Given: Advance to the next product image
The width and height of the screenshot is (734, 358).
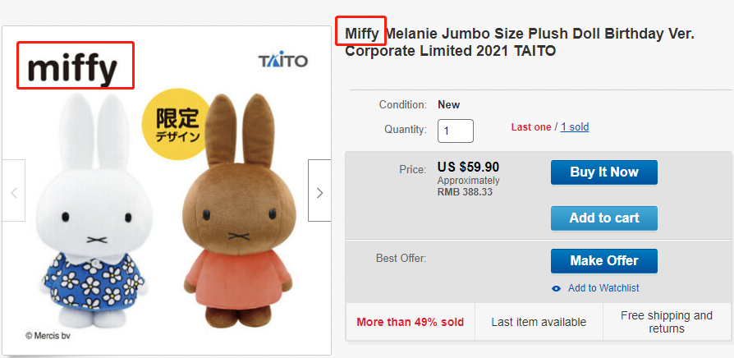Looking at the screenshot, I should [x=319, y=192].
